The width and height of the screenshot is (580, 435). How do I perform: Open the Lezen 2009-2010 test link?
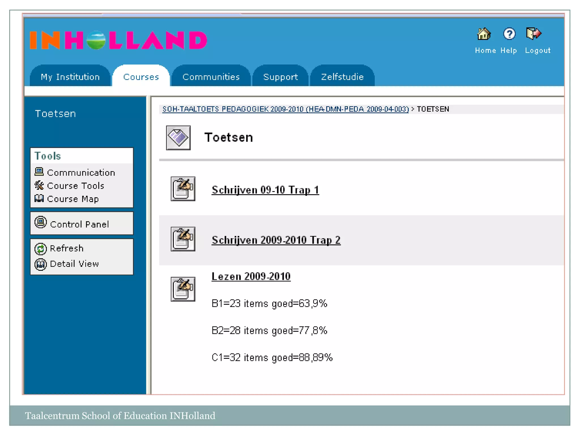tap(251, 276)
